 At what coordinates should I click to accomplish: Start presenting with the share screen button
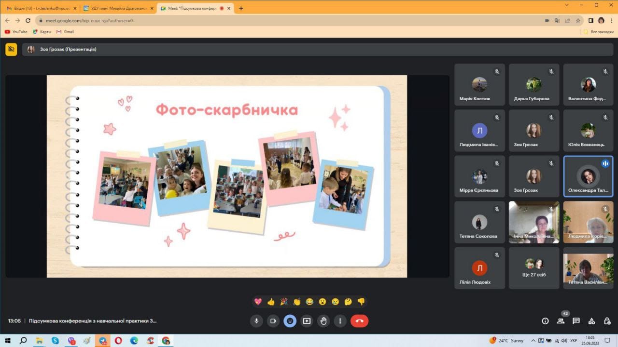click(x=307, y=321)
